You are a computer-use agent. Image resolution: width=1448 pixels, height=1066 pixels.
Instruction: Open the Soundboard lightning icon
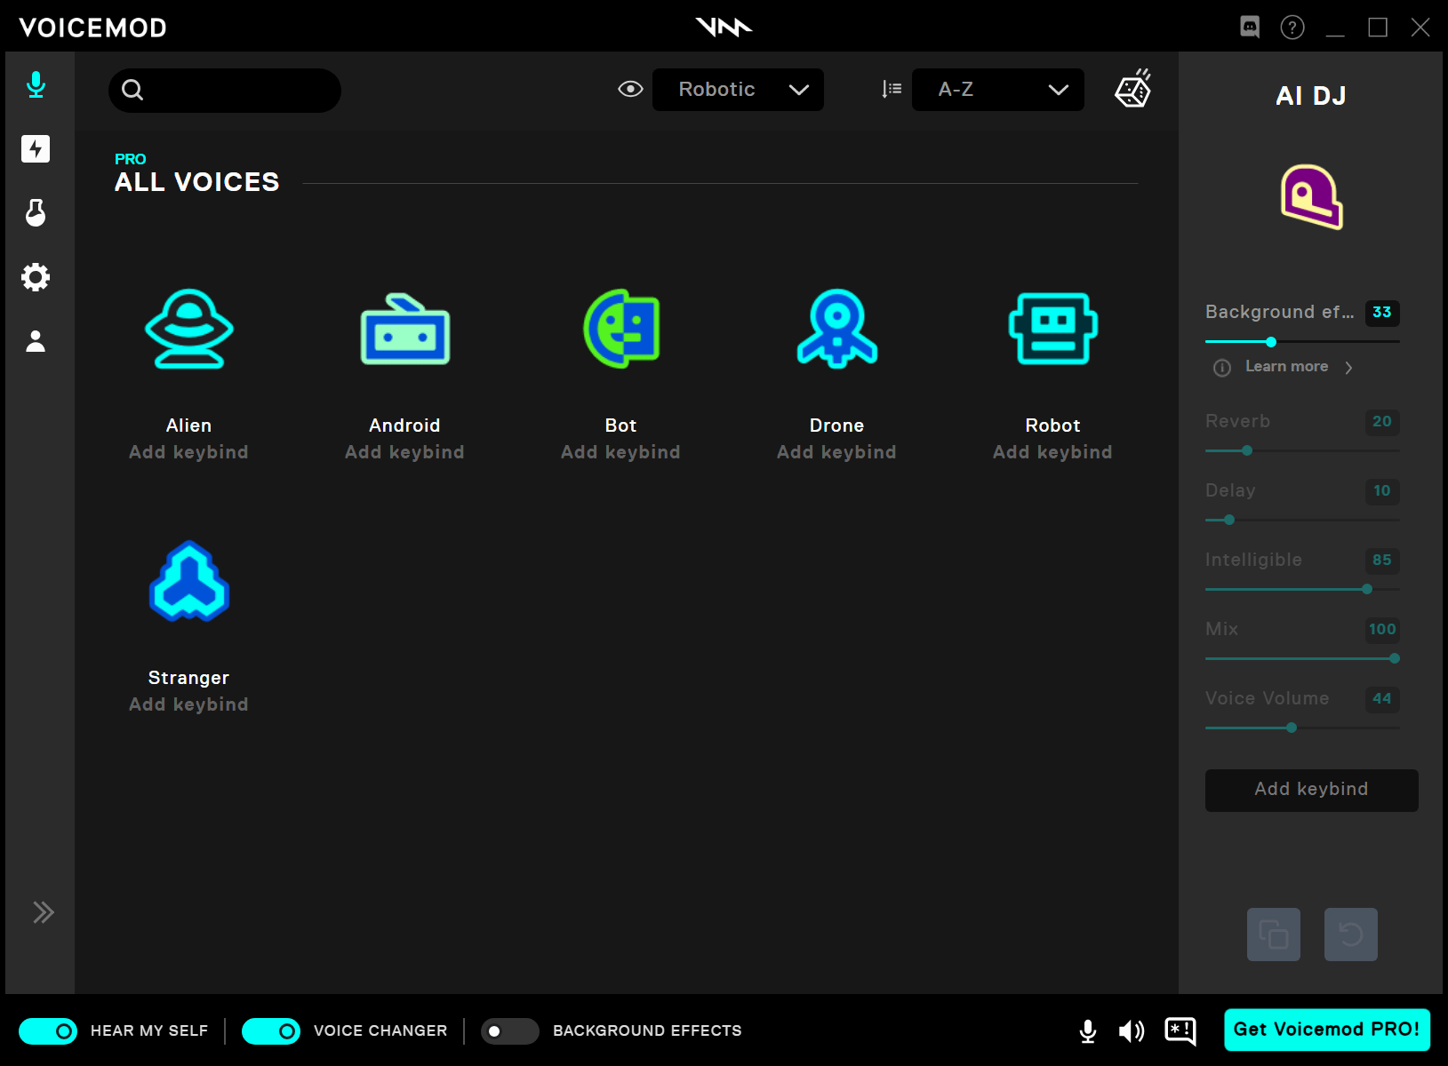coord(36,148)
